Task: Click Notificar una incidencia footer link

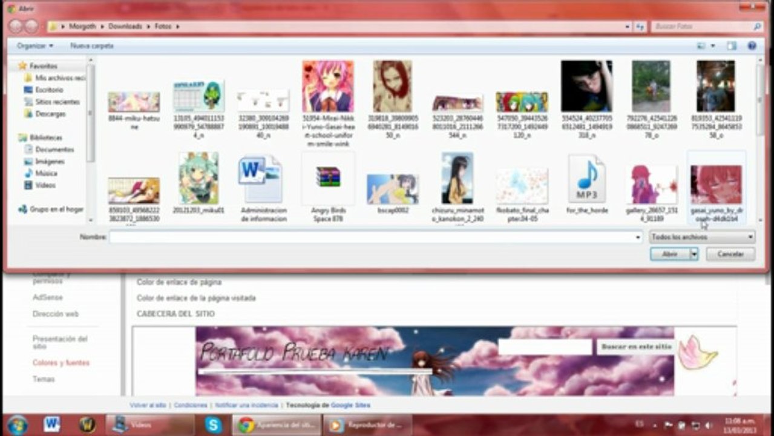Action: pos(247,405)
